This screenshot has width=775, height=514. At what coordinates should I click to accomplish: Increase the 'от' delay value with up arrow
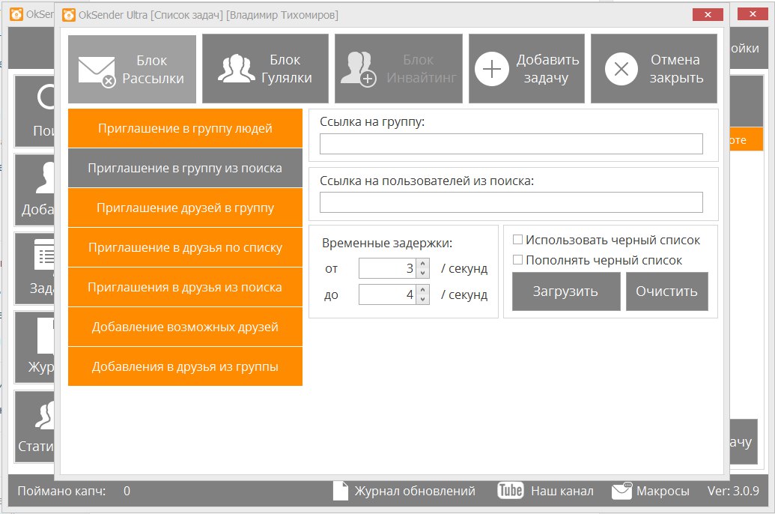(422, 264)
